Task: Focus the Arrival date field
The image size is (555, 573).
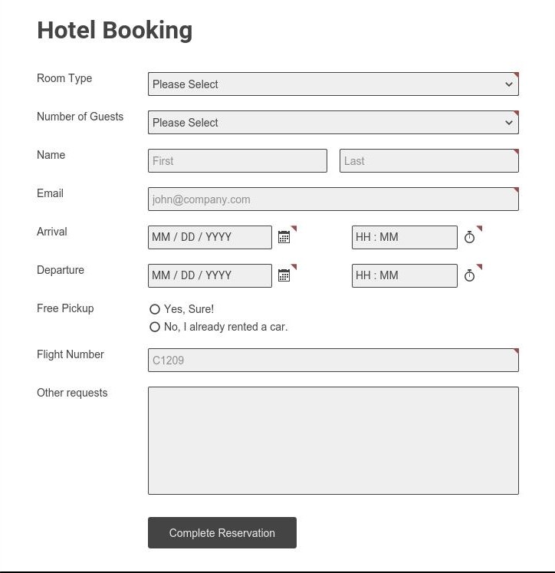Action: (x=209, y=237)
